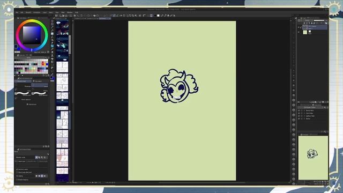Toggle checkbox of fourth auto action row

coord(299,118)
